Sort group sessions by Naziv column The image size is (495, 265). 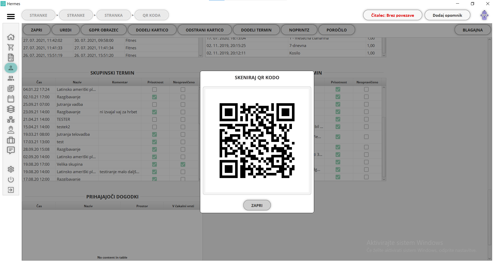pyautogui.click(x=77, y=82)
